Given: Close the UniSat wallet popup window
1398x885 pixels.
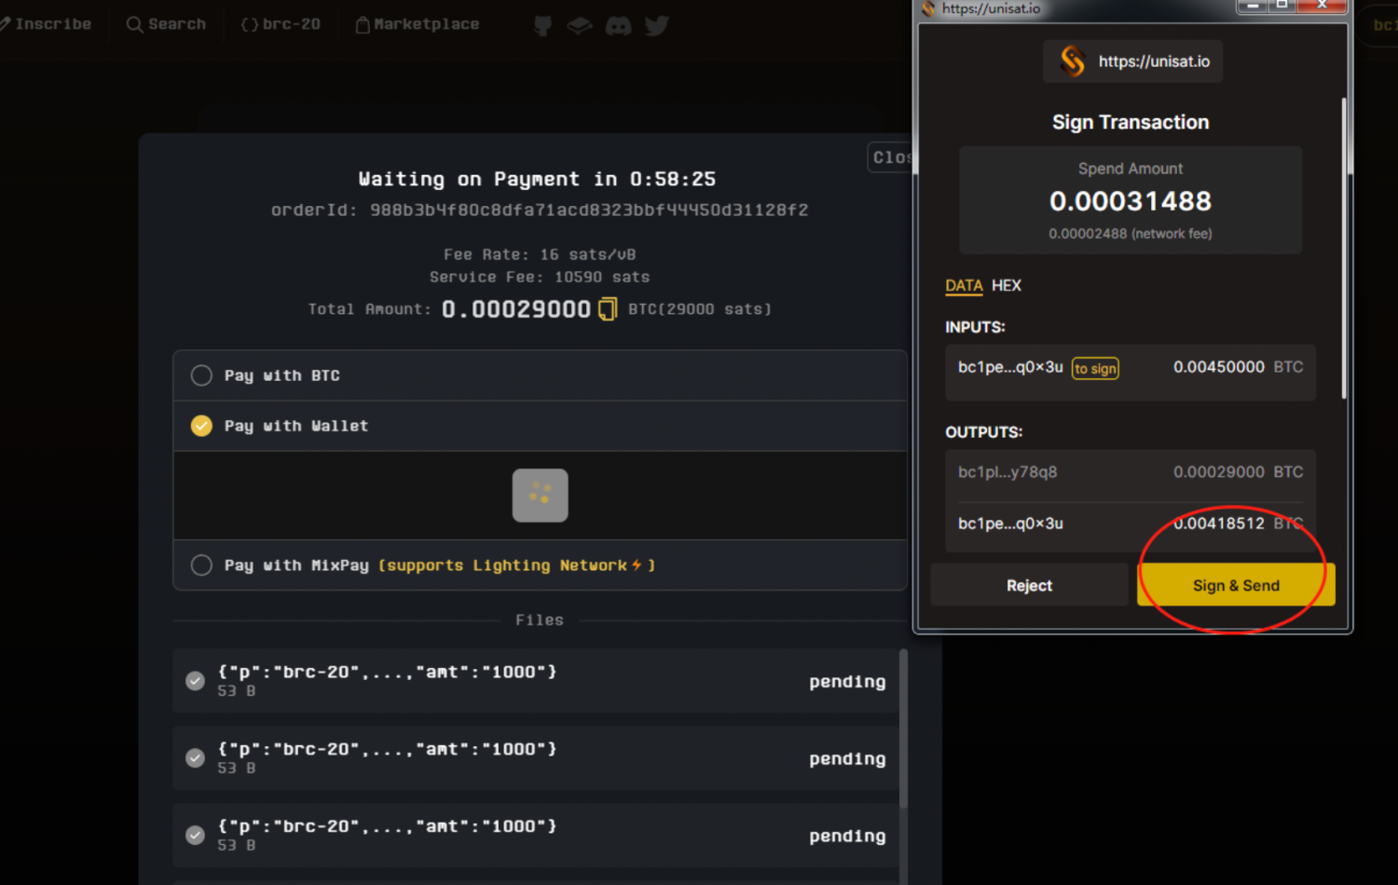Looking at the screenshot, I should [x=1322, y=6].
